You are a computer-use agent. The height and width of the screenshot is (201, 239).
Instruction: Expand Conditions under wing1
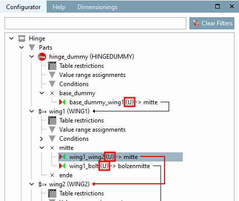(x=42, y=139)
